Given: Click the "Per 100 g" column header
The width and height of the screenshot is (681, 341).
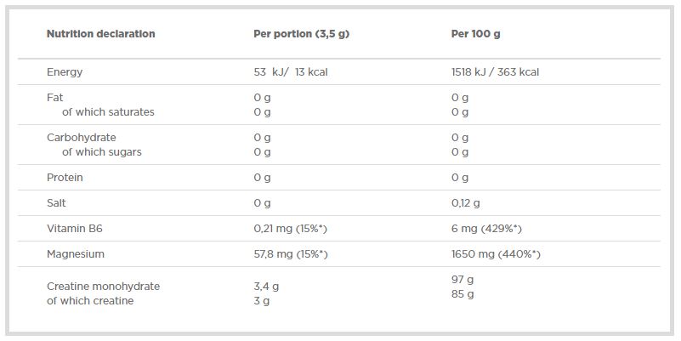Looking at the screenshot, I should (x=475, y=34).
